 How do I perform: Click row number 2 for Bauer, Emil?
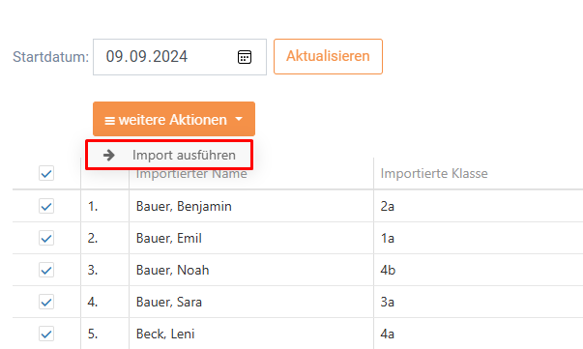[93, 238]
